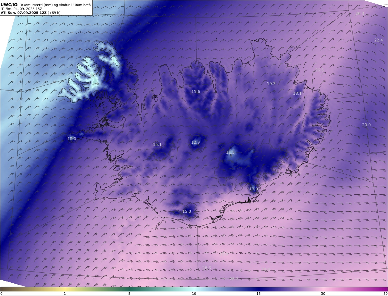Click the 22.4 value label
The height and width of the screenshot is (296, 388).
pos(378,40)
